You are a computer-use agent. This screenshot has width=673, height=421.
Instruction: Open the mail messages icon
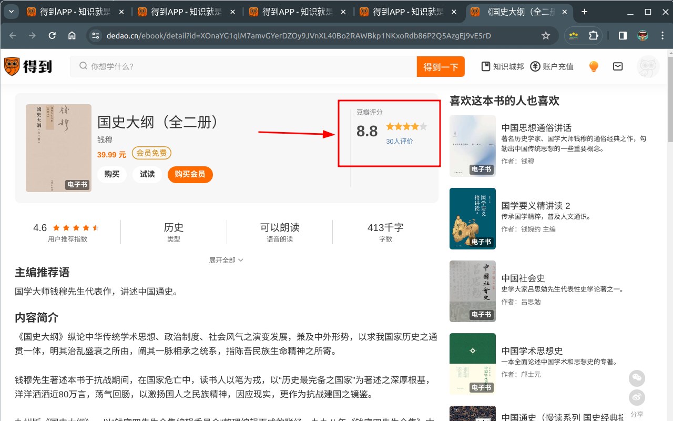point(618,66)
